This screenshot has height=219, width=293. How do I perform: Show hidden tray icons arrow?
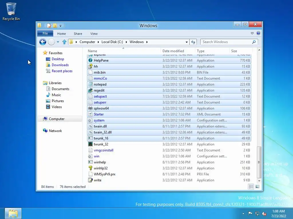243,214
